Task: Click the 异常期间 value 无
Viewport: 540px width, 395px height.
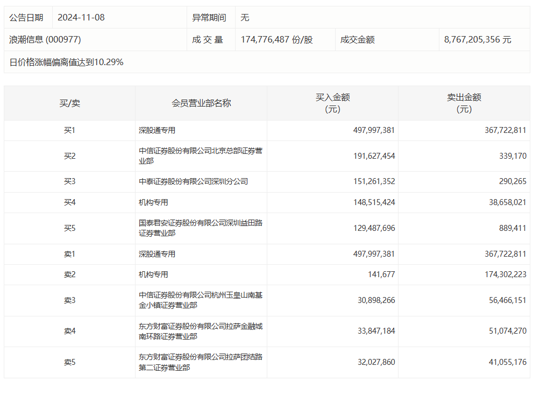Action: [x=245, y=17]
